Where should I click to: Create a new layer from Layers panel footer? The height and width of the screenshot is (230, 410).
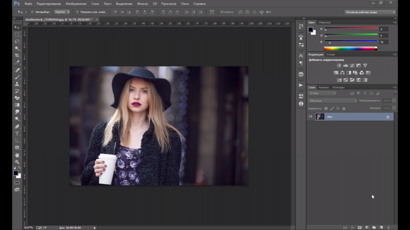coord(381,227)
